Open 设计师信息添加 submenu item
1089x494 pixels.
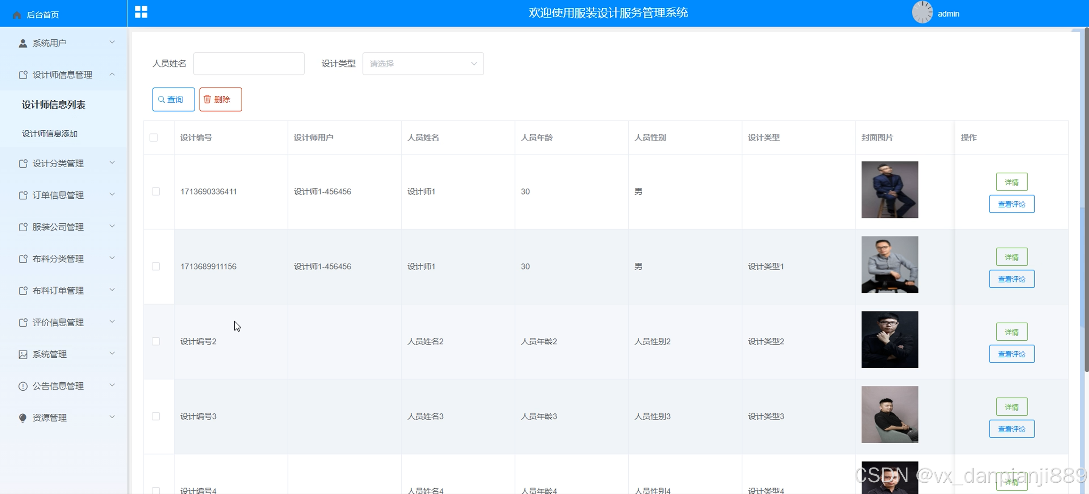coord(50,134)
